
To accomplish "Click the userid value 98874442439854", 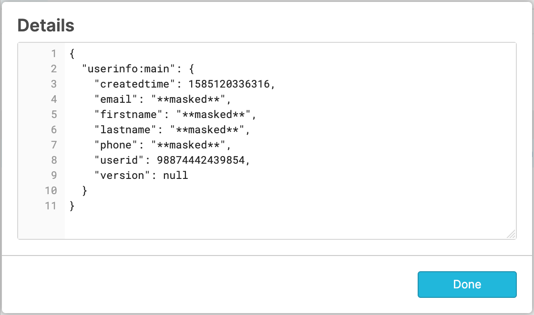I will pos(201,160).
